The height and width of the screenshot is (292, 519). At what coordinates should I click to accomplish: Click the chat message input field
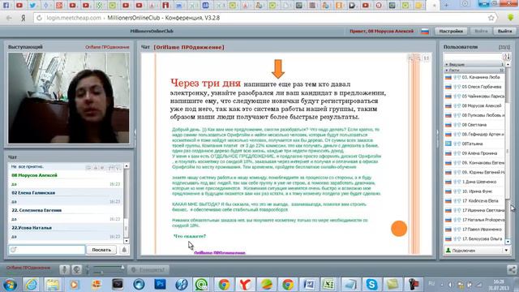(x=47, y=250)
